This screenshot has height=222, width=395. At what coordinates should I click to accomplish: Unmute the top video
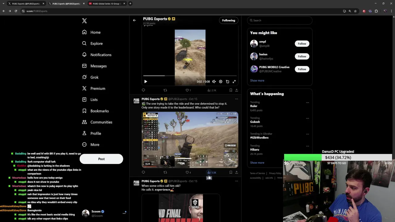(214, 82)
